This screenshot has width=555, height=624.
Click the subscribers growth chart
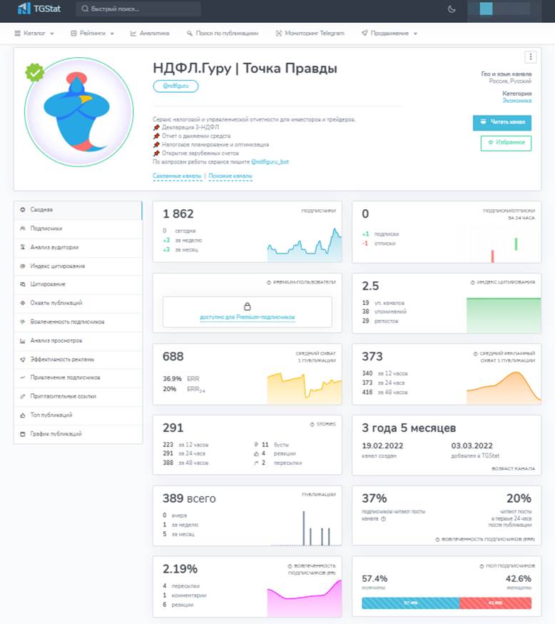305,245
